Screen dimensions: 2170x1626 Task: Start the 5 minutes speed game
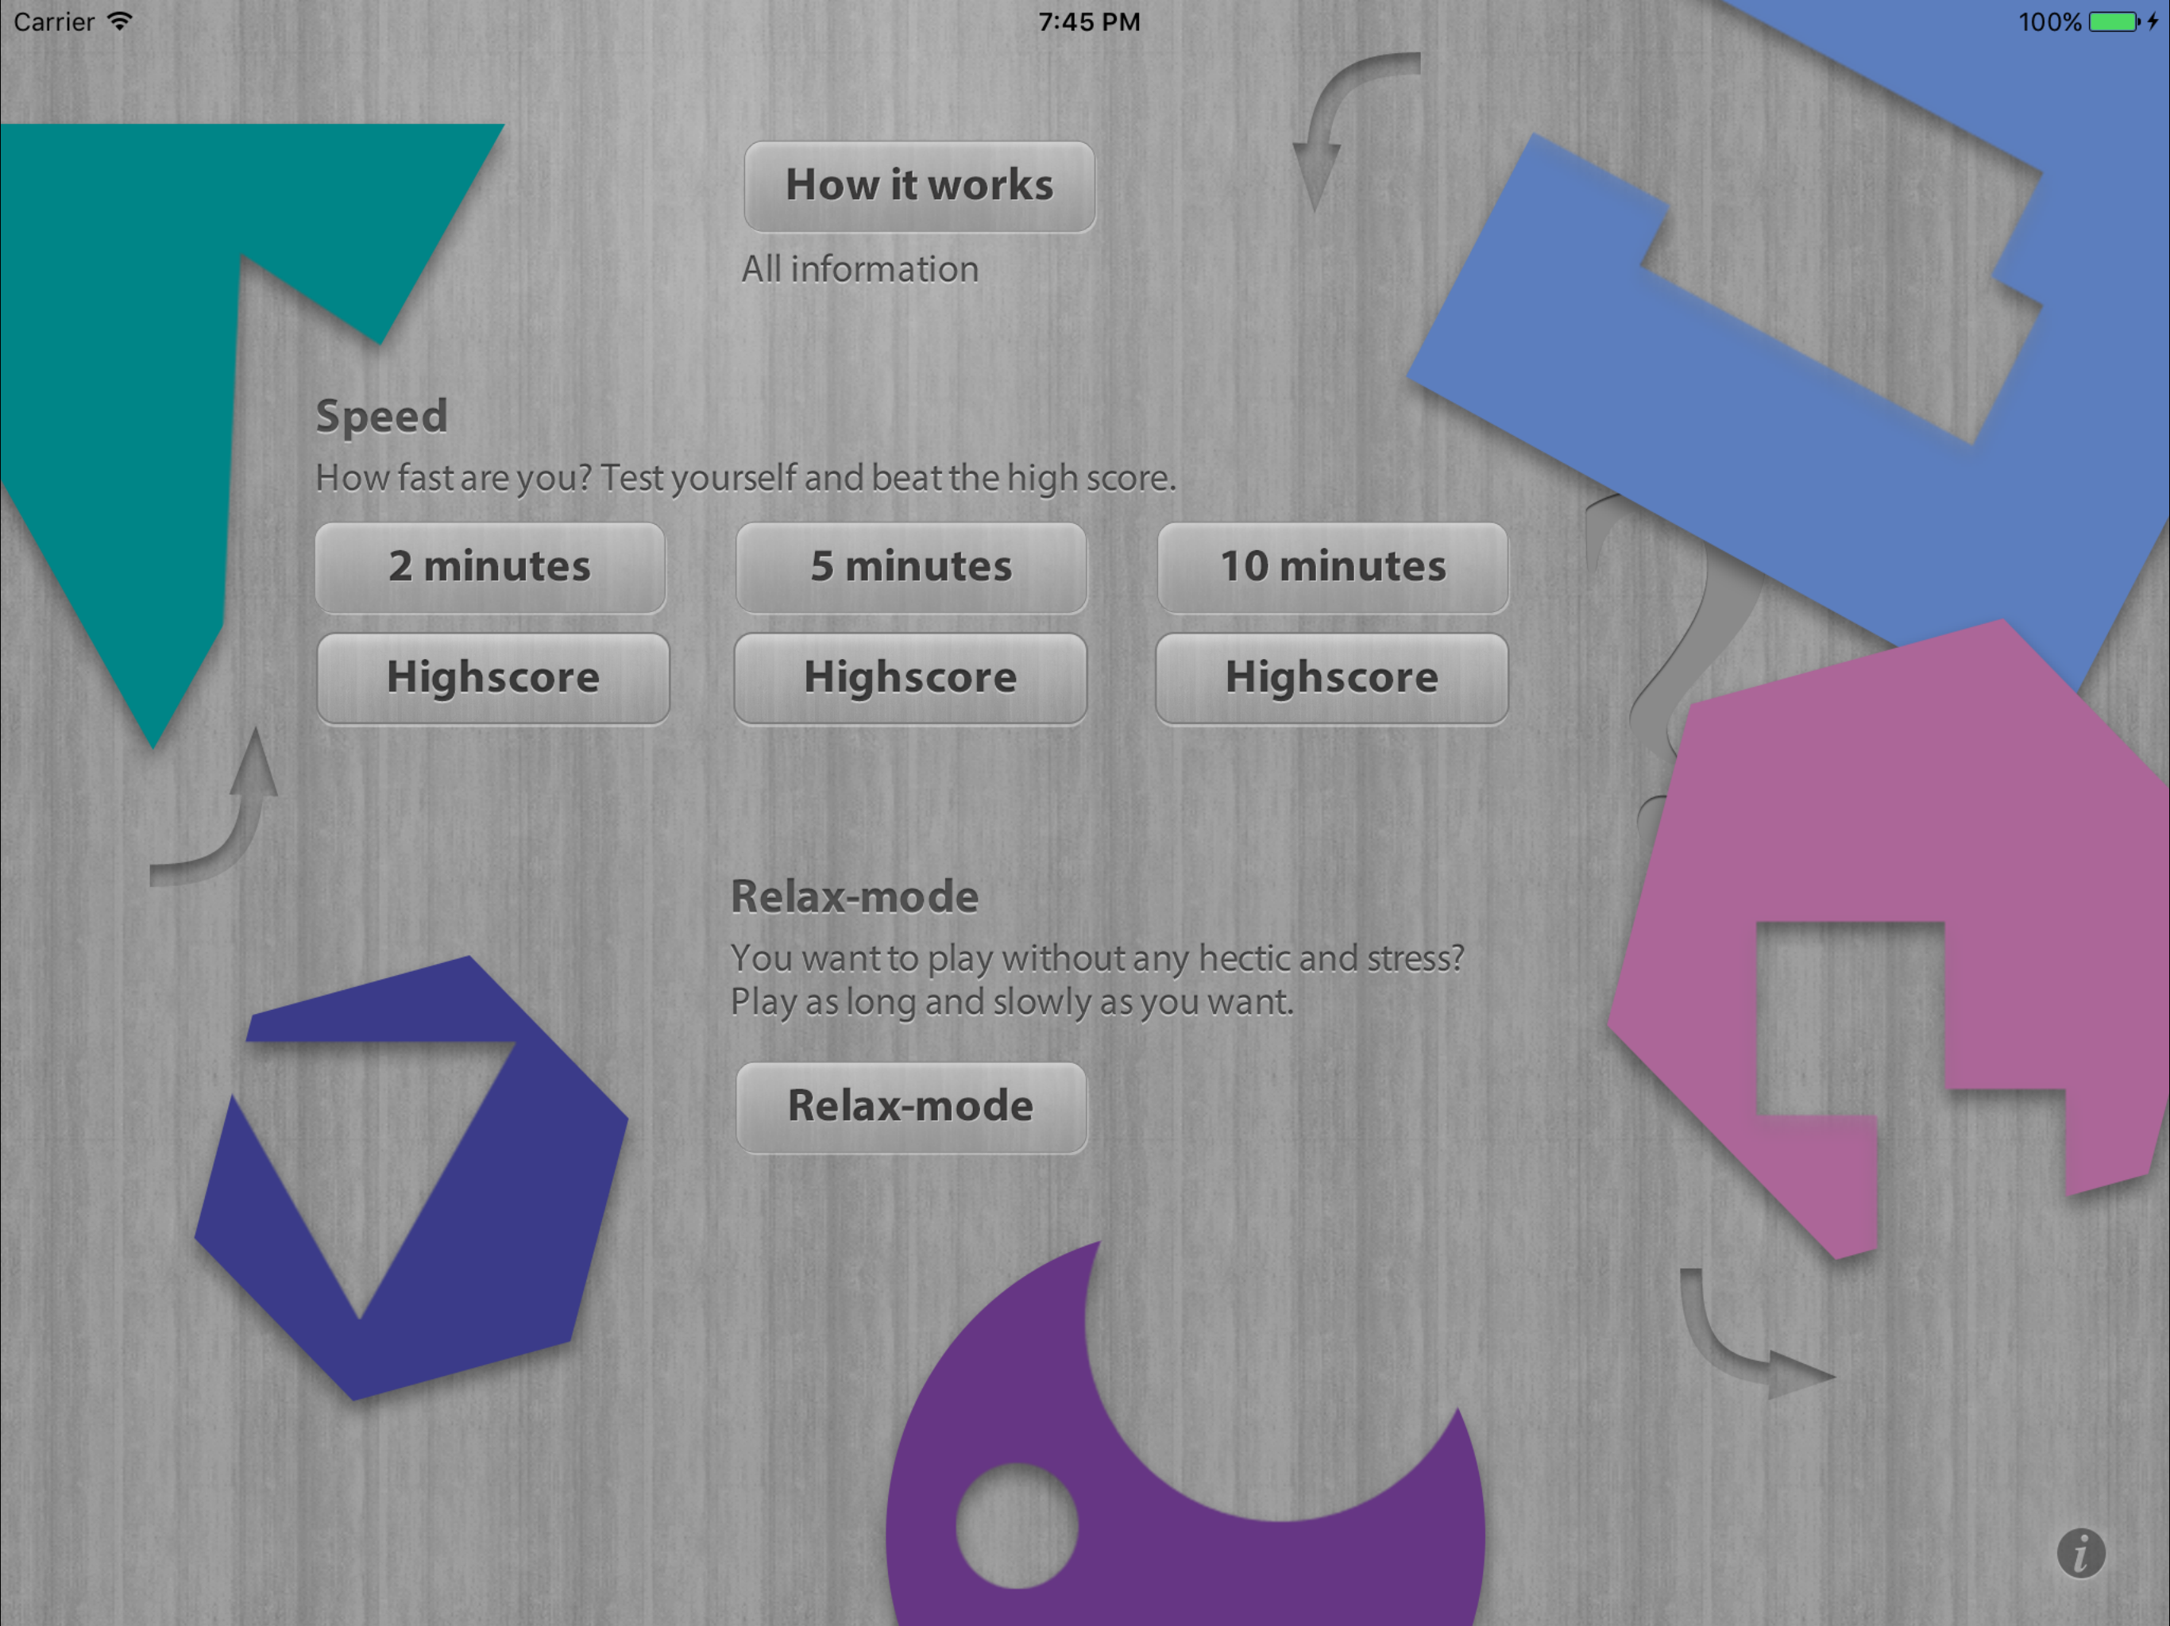[911, 568]
